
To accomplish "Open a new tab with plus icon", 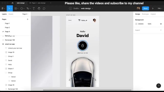I will [x=51, y=3].
